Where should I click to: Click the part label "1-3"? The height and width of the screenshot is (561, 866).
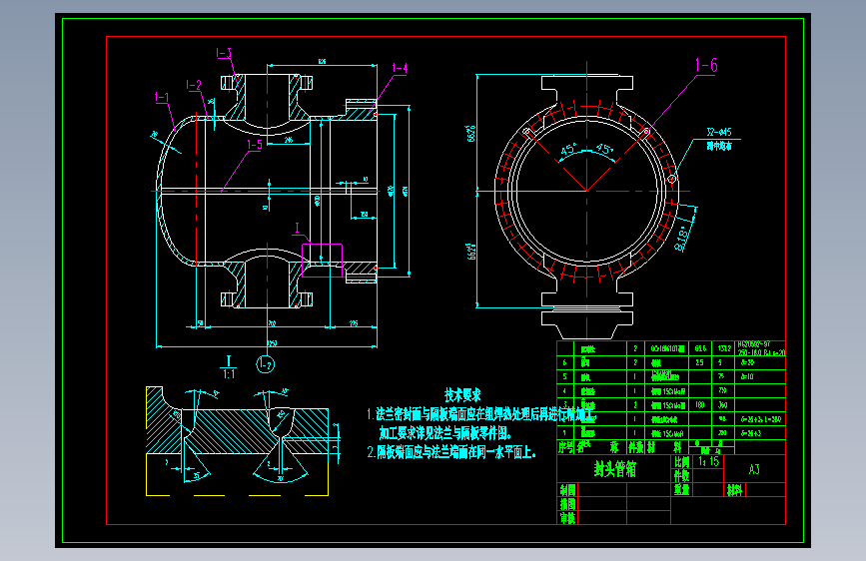pyautogui.click(x=223, y=54)
